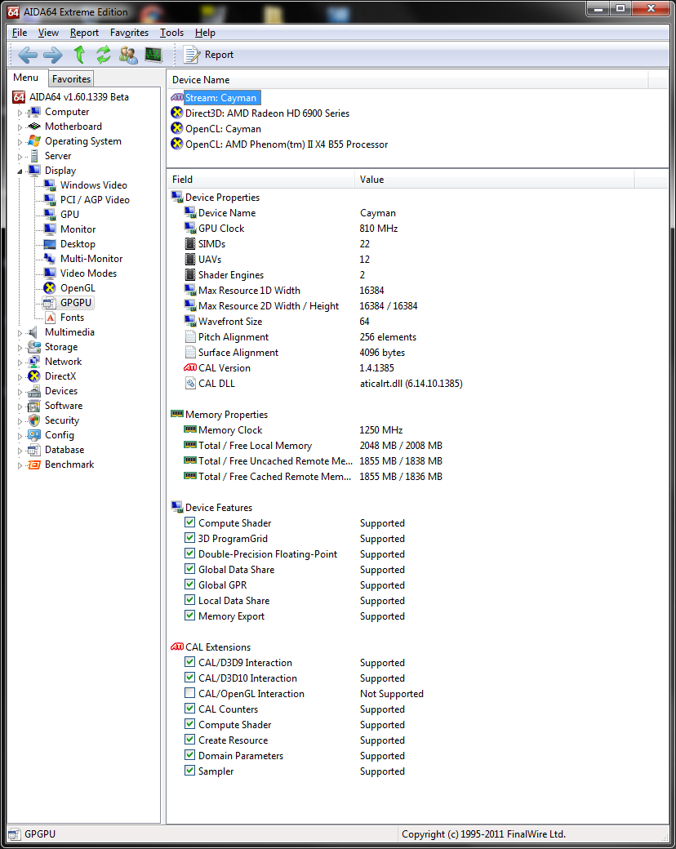Screen dimensions: 676x849
Task: Open the View menu
Action: pyautogui.click(x=48, y=33)
